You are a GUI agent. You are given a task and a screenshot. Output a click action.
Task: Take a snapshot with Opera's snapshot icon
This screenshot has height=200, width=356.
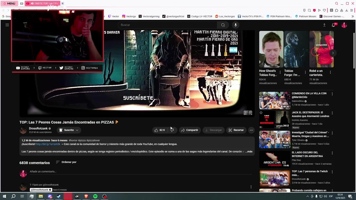coord(309,10)
